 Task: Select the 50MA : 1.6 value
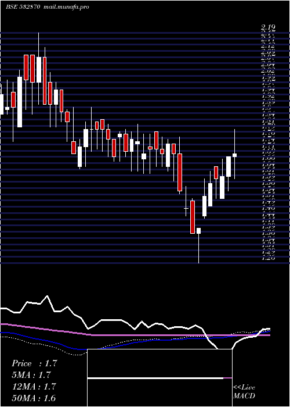point(34,398)
